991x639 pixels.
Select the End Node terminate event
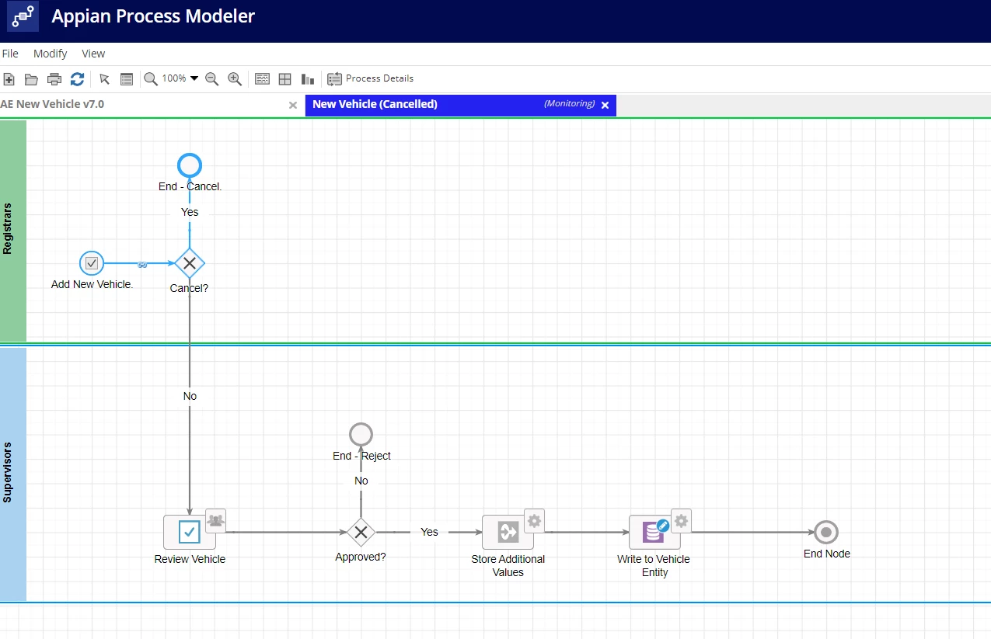click(826, 532)
